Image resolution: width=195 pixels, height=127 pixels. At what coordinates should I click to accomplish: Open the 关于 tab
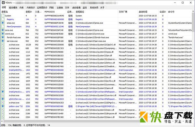pos(102,7)
